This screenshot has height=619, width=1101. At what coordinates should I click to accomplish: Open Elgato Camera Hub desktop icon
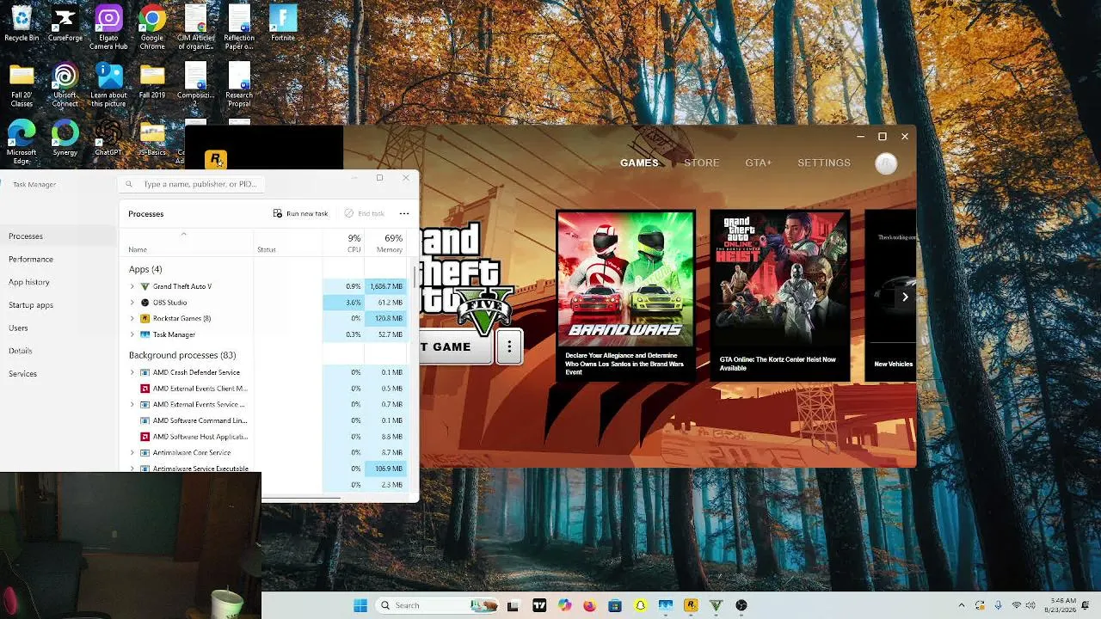(108, 28)
